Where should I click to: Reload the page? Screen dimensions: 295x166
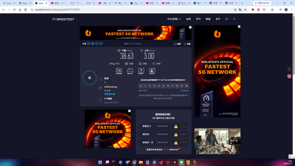click(x=14, y=10)
